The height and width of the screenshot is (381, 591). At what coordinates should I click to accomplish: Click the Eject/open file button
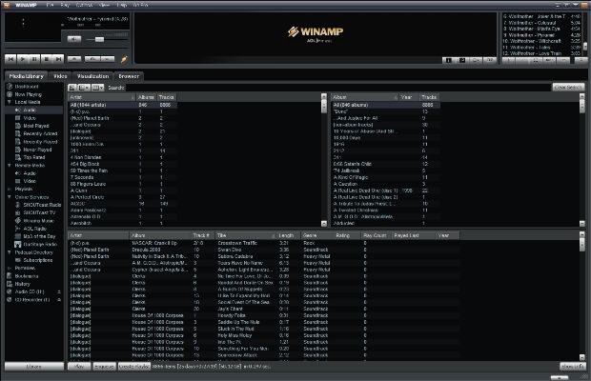click(x=74, y=59)
